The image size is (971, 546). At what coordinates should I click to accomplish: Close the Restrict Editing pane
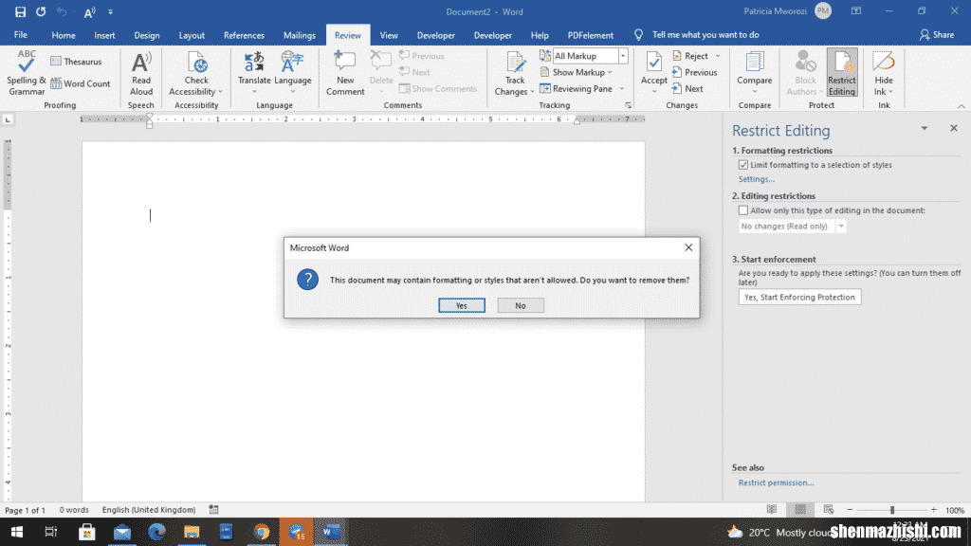click(954, 128)
